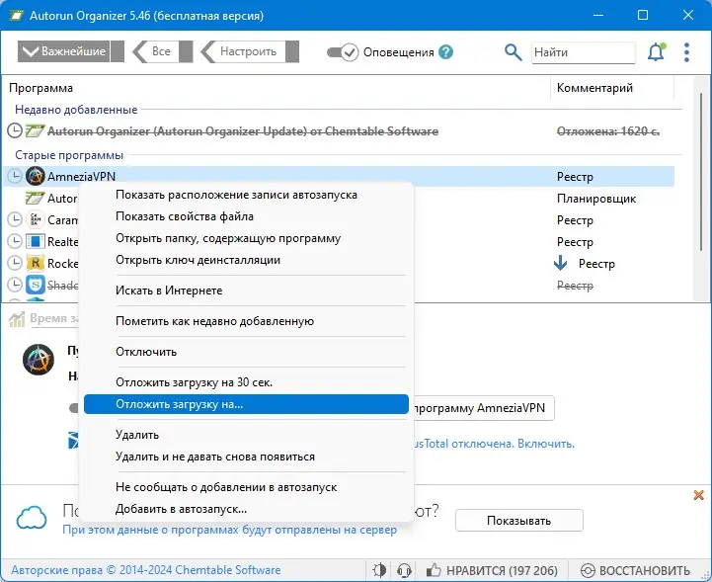Image resolution: width=712 pixels, height=582 pixels.
Task: Select the AmneziaVPN list row
Action: 339,176
